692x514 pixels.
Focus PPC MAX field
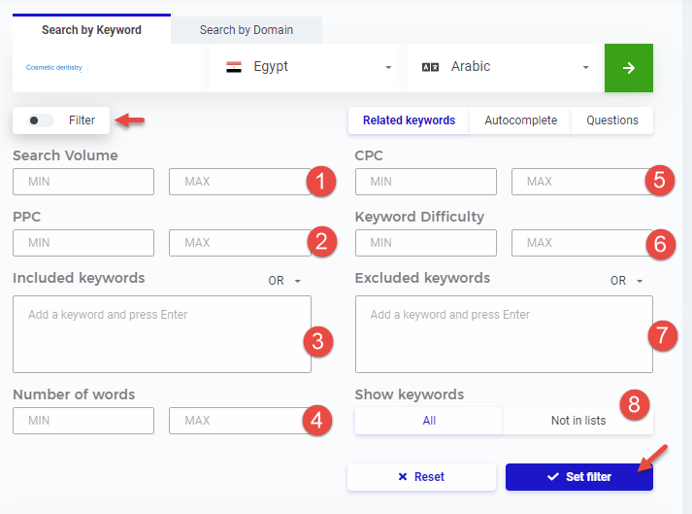240,243
